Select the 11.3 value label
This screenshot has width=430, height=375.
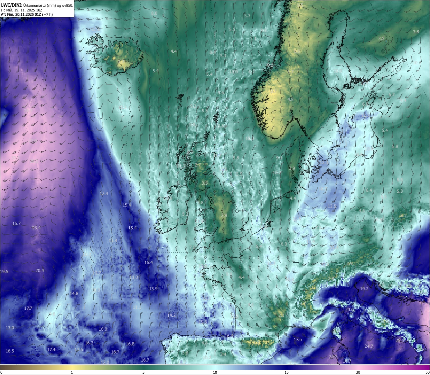tap(134, 277)
